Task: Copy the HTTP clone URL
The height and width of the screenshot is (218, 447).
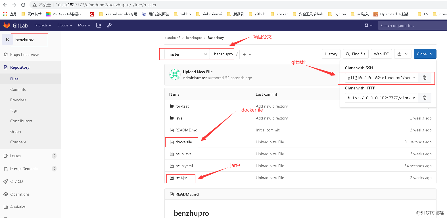Action: click(x=425, y=98)
